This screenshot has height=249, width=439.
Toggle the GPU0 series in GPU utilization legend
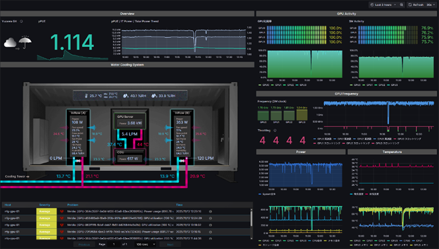click(264, 85)
